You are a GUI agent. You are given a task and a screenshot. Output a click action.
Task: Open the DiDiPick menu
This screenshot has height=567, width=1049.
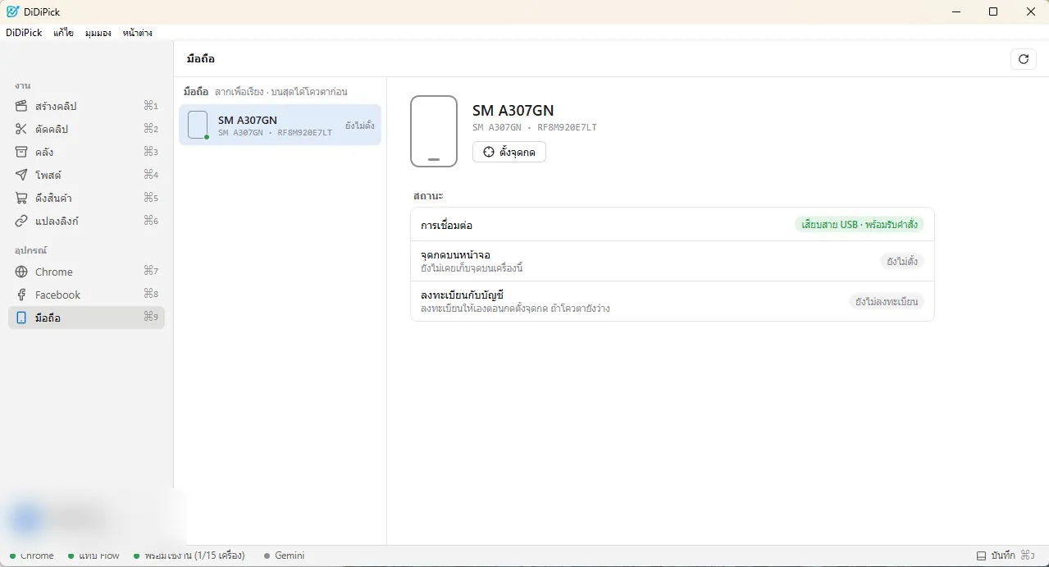pyautogui.click(x=24, y=33)
